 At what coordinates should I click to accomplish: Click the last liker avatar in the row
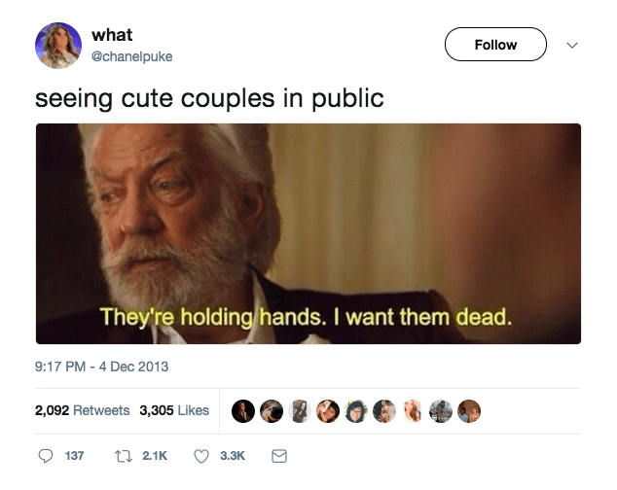point(469,411)
